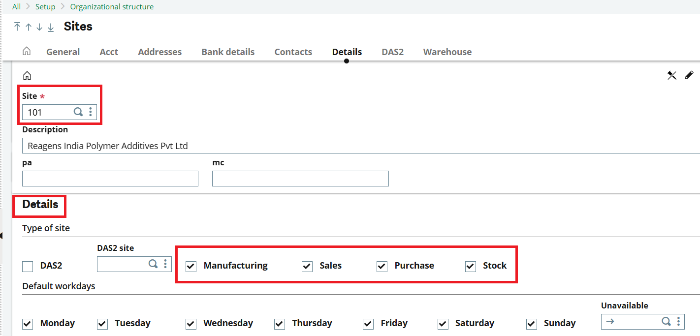Screen dimensions: 700x336
Task: Open the DAS2 site options menu
Action: [165, 264]
